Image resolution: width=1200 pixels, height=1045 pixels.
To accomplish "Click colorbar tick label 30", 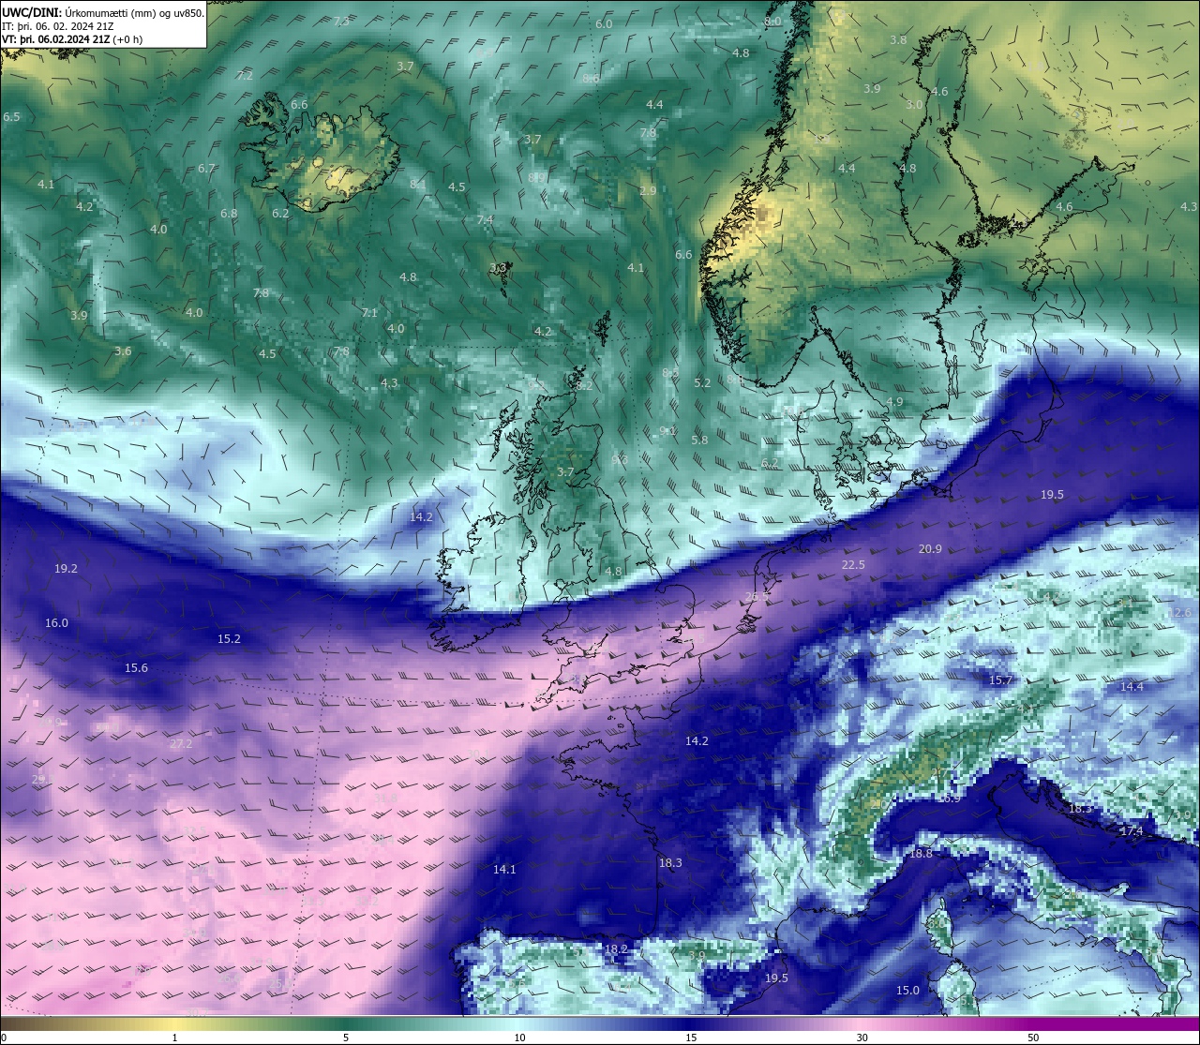I will [862, 1037].
